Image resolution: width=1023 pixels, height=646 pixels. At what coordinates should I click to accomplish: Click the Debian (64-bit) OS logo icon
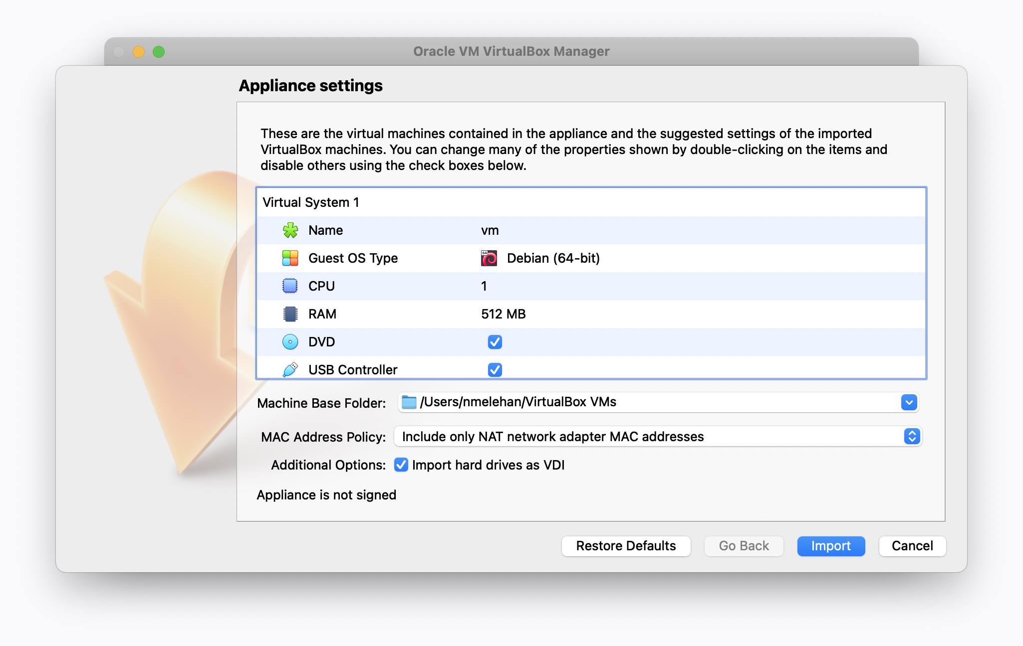[488, 258]
